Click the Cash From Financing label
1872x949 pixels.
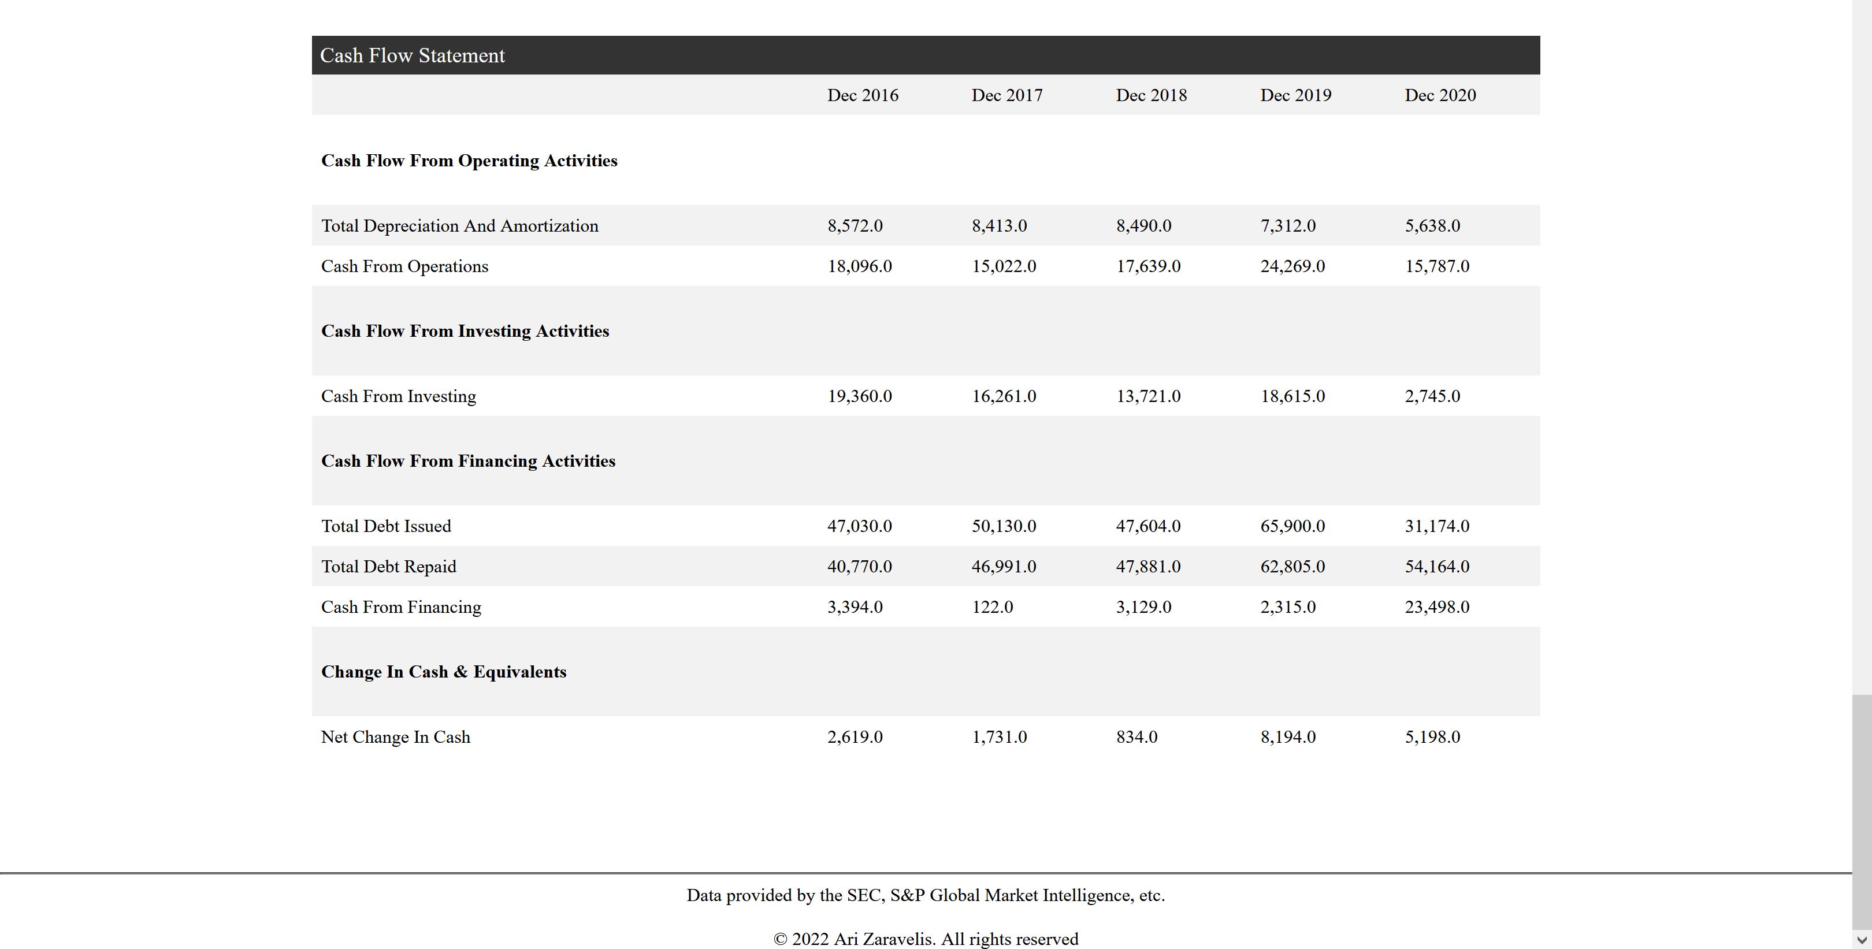(x=400, y=608)
